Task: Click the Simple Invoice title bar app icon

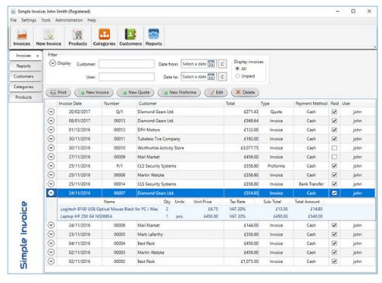Action: point(13,12)
